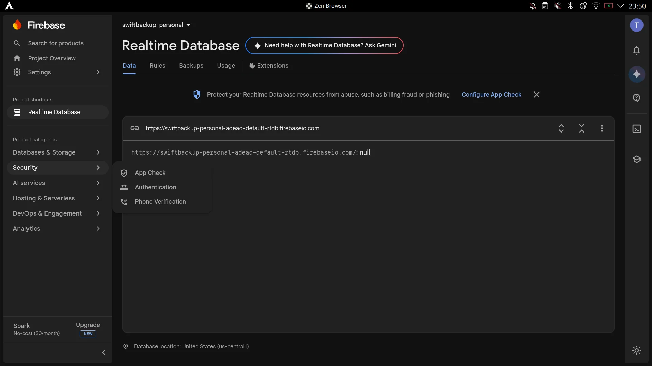Select Authentication from Security submenu
This screenshot has width=652, height=366.
[162, 187]
